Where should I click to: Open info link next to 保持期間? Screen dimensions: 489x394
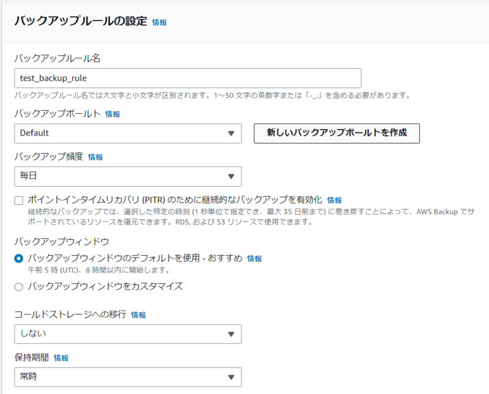tap(61, 358)
